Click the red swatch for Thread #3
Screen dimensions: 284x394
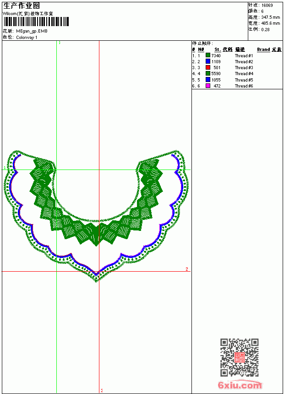point(208,67)
